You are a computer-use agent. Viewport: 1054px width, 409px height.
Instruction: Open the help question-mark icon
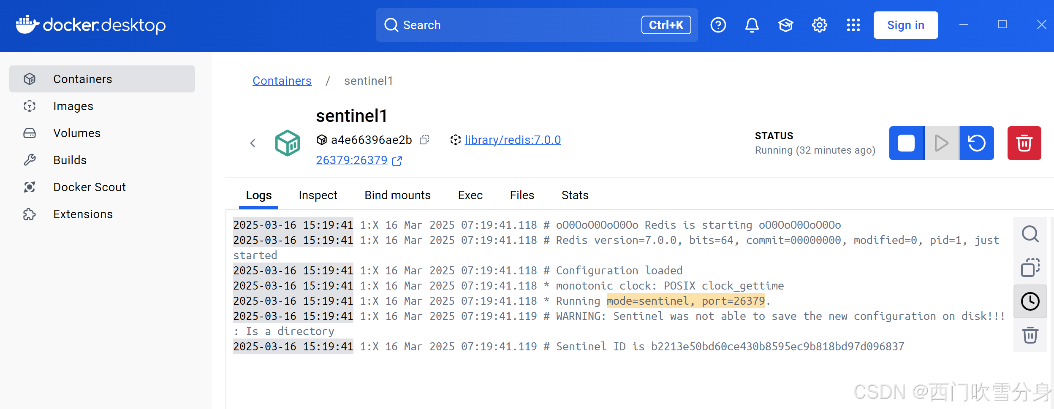click(x=718, y=25)
